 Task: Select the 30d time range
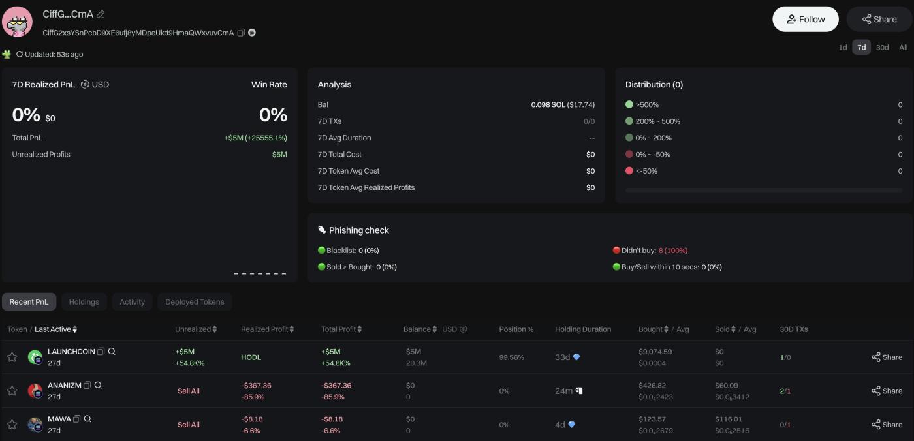tap(882, 48)
